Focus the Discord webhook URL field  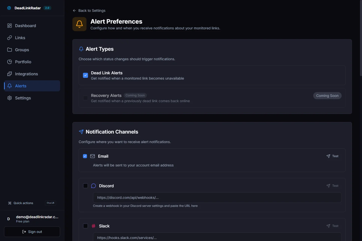point(217,198)
